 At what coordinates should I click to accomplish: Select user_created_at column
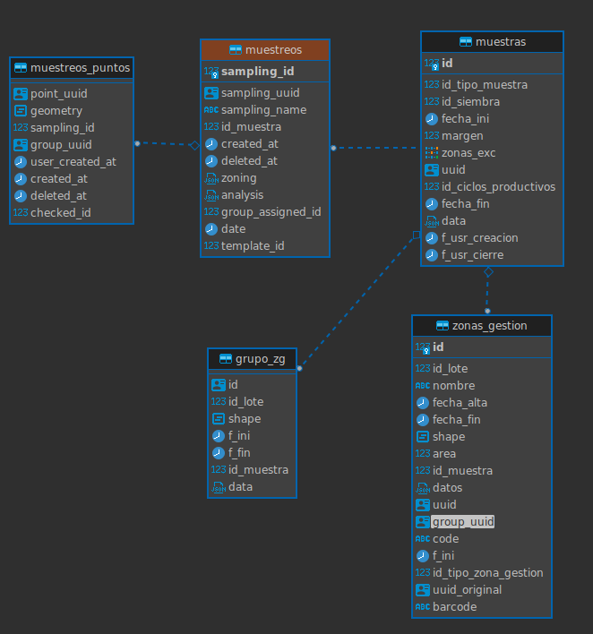point(73,162)
